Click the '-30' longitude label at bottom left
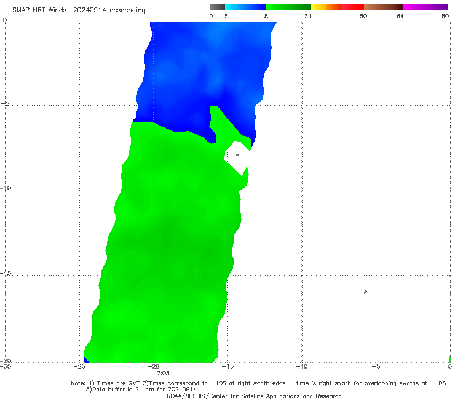The width and height of the screenshot is (455, 400). click(6, 366)
